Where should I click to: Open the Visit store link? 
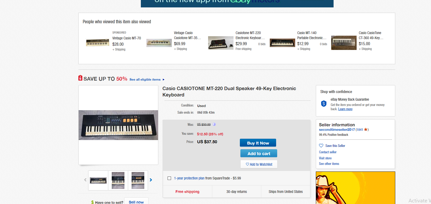325,158
